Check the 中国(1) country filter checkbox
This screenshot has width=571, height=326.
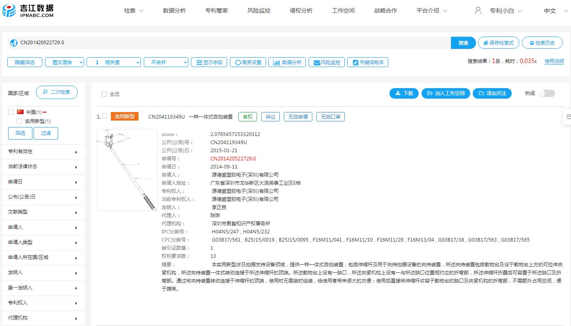[x=11, y=112]
